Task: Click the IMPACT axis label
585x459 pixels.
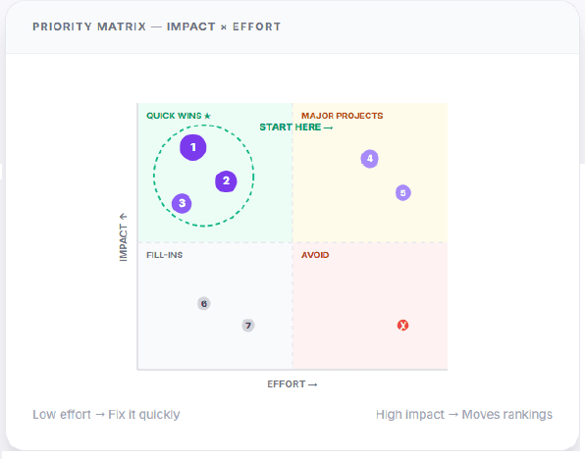Action: click(123, 237)
